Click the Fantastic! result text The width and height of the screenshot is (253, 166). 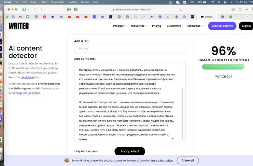(224, 77)
